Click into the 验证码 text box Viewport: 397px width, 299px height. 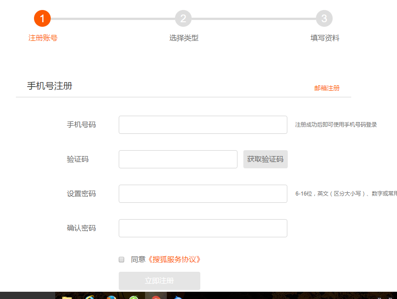click(178, 159)
